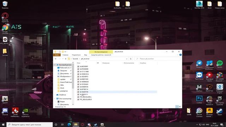
Task: Open FACEIT AC shortcut
Action: 209,88
